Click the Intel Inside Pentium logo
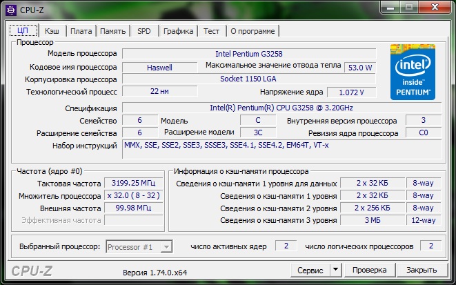The height and width of the screenshot is (285, 456). coord(413,72)
